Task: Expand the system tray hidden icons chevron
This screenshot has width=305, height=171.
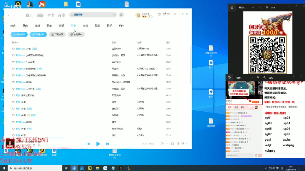Action: click(266, 168)
